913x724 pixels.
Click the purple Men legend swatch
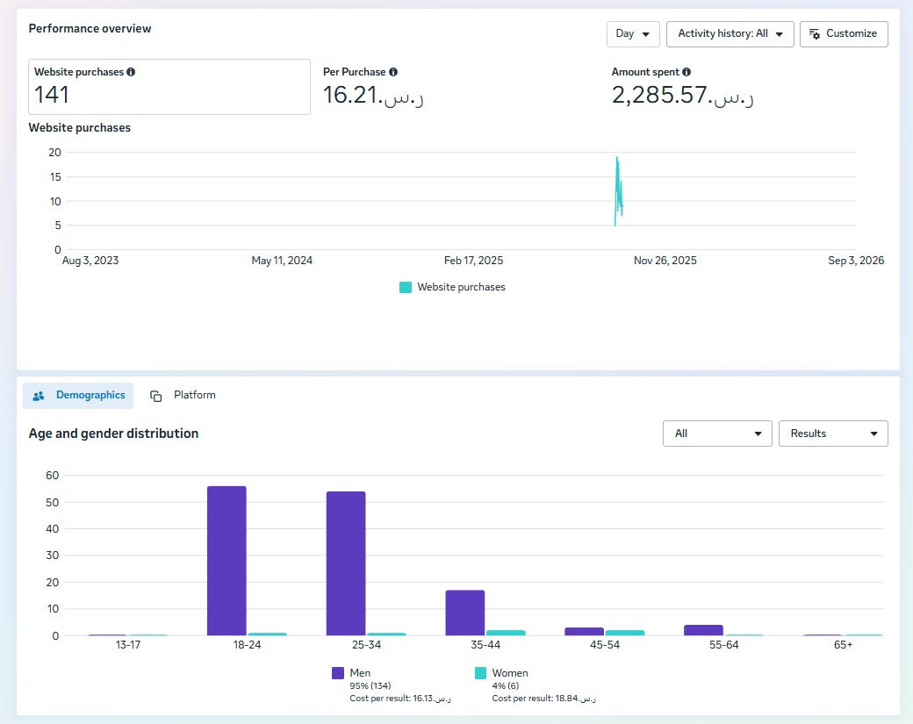coord(338,673)
